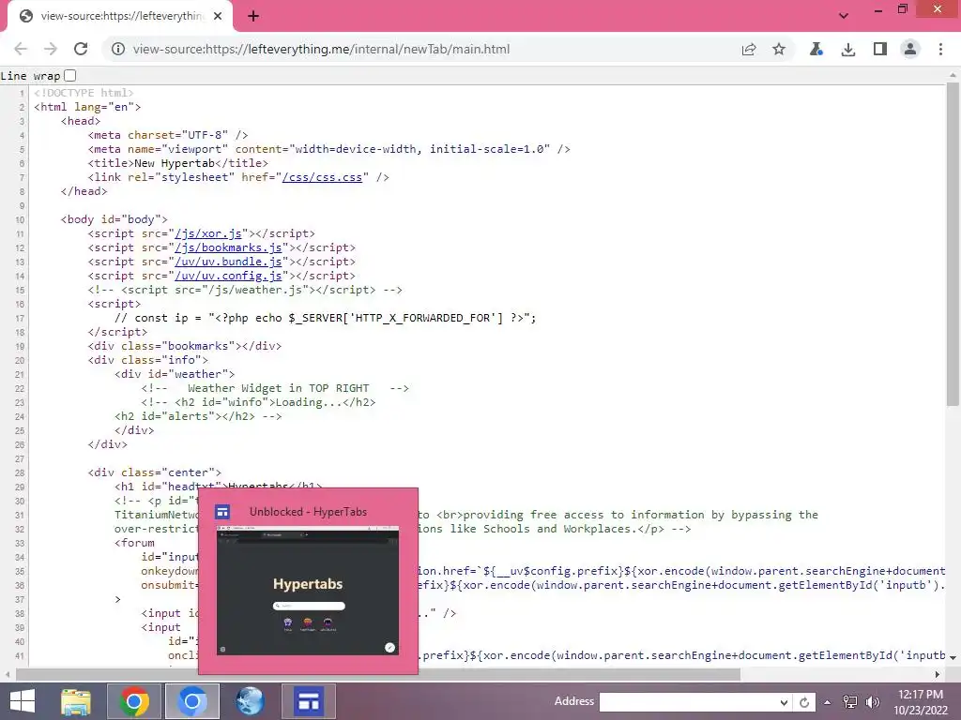The image size is (961, 720).
Task: Open Chrome's three-dot menu
Action: (940, 49)
